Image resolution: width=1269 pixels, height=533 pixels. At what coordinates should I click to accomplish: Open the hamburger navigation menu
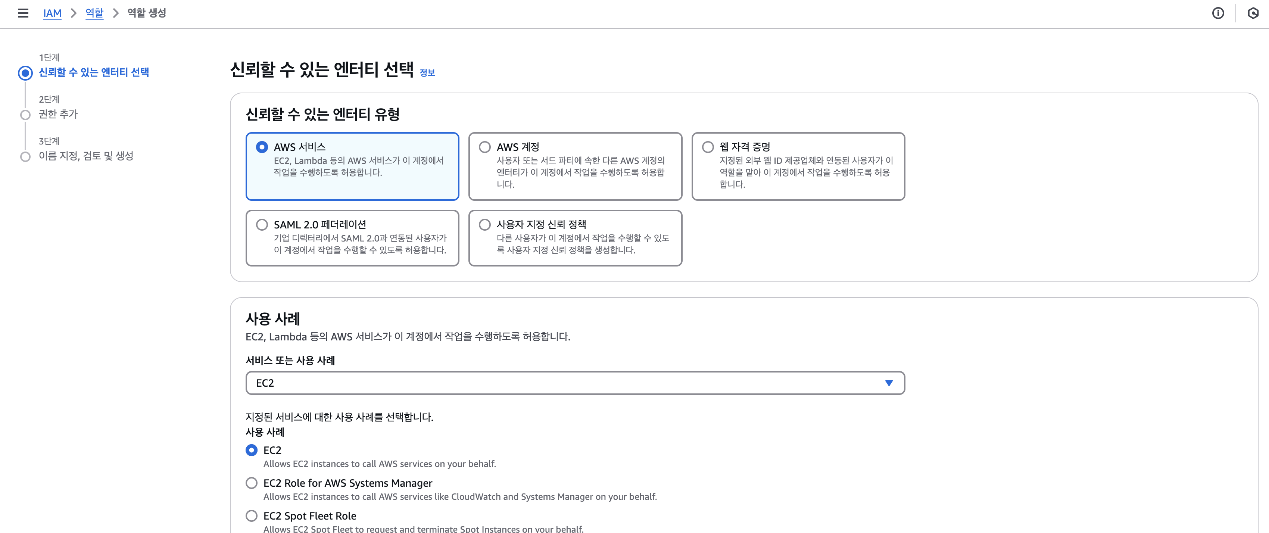[x=23, y=13]
